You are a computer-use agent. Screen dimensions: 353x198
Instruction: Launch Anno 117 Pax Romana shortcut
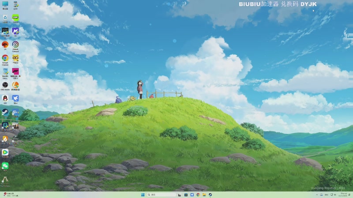pos(5,181)
